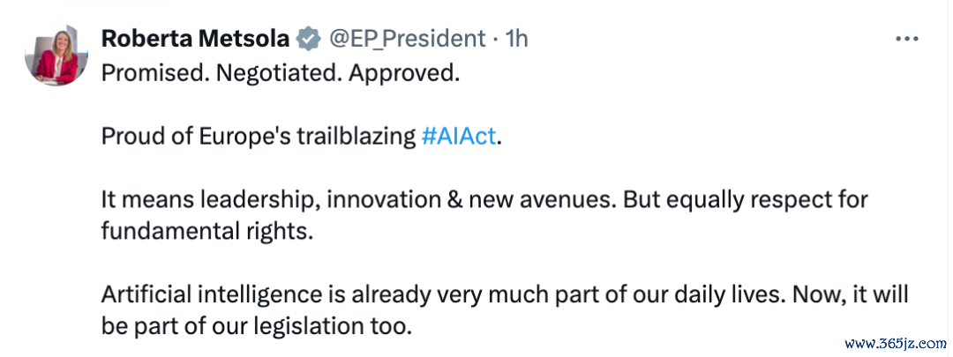Click the www.365jz.com watermark

[x=892, y=342]
